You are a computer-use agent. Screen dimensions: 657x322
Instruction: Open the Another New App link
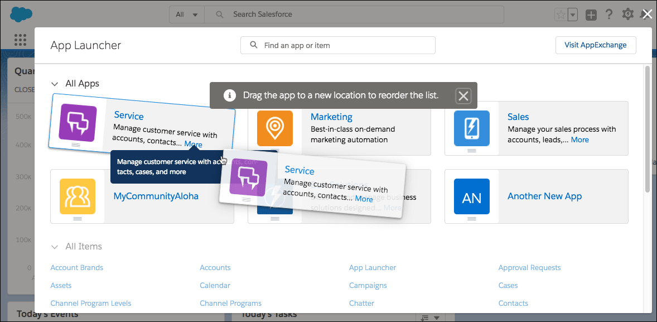point(545,196)
